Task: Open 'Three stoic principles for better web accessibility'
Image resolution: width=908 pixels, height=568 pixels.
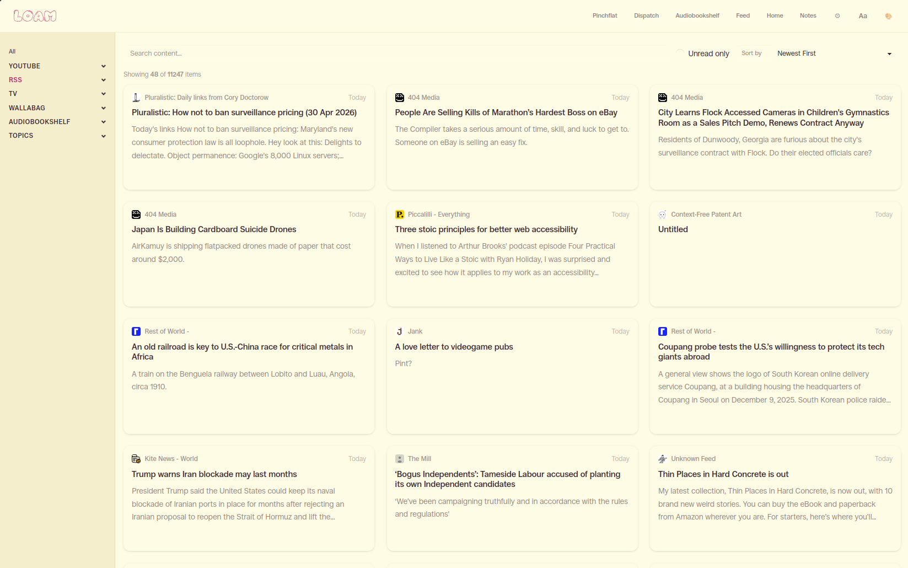Action: click(x=486, y=229)
